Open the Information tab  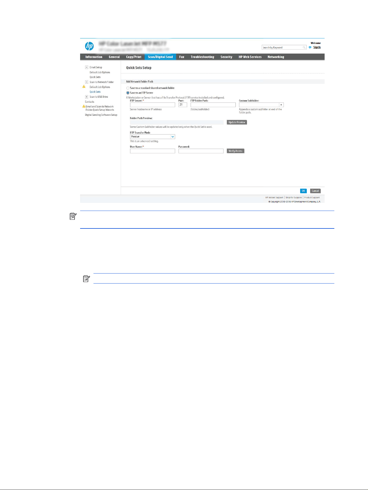pos(94,57)
